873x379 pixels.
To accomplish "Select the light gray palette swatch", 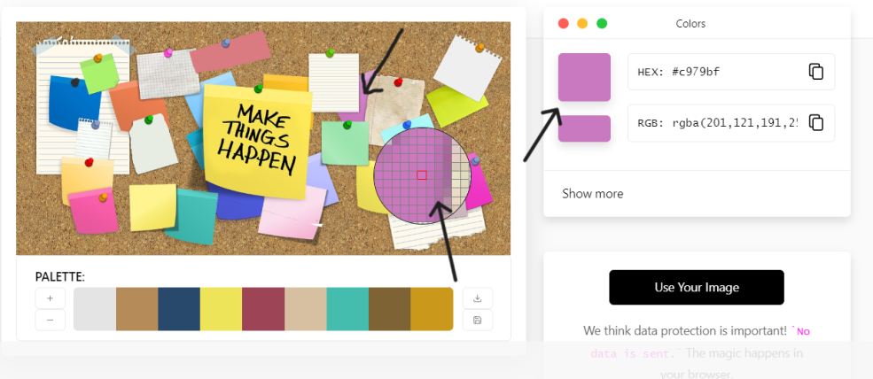I will tap(95, 309).
